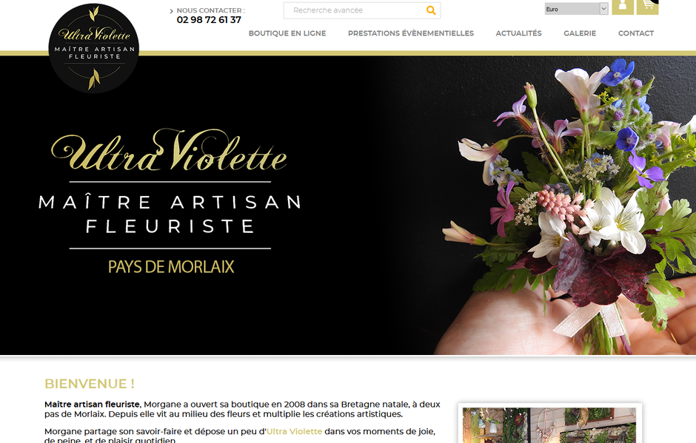Viewport: 696px width, 443px height.
Task: Open the shopping cart icon
Action: coord(647,7)
